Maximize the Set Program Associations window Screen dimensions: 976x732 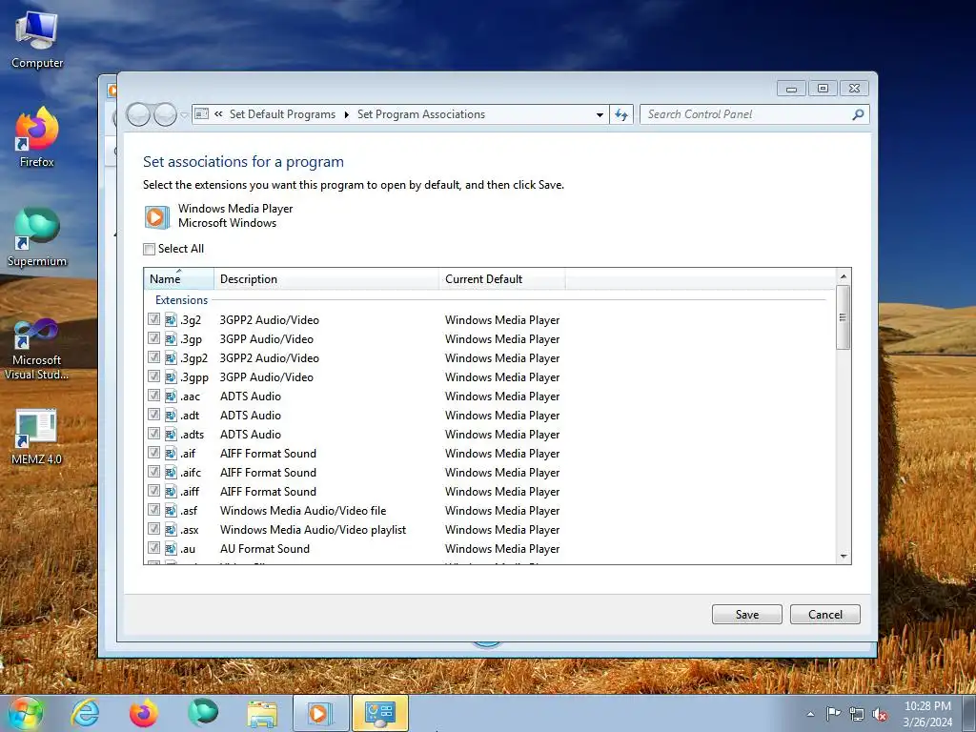coord(823,89)
